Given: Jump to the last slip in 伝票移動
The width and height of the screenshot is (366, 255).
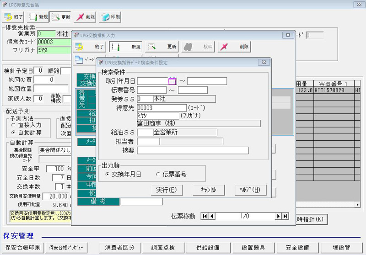Looking at the screenshot, I should point(285,216).
